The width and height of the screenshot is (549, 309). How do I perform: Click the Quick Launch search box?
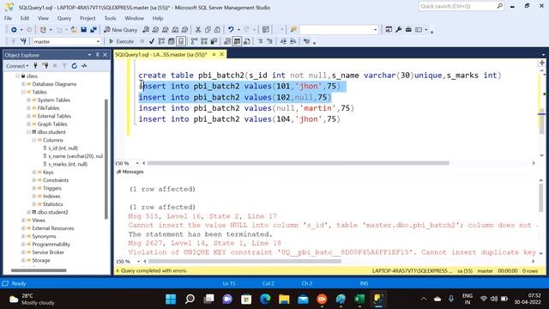point(462,6)
